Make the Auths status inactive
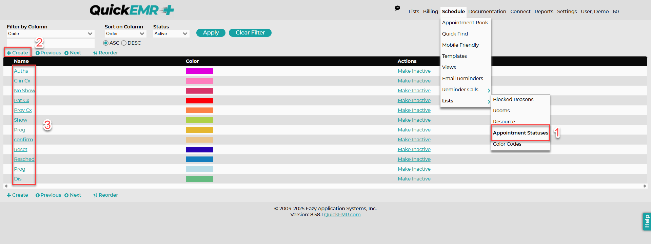Image resolution: width=651 pixels, height=244 pixels. tap(414, 71)
